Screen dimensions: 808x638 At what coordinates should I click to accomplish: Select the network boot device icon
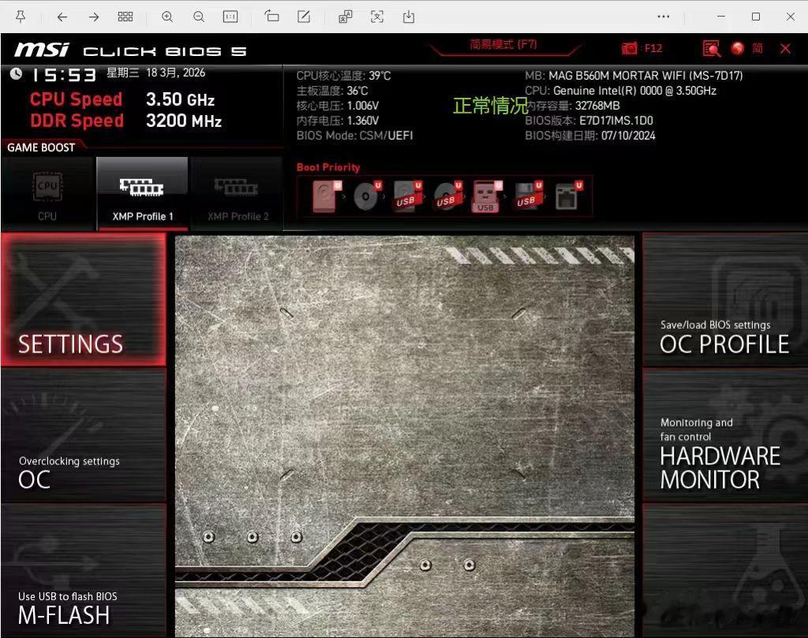coord(568,196)
